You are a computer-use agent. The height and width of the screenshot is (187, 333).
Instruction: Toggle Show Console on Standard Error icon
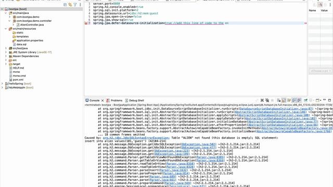[299, 100]
